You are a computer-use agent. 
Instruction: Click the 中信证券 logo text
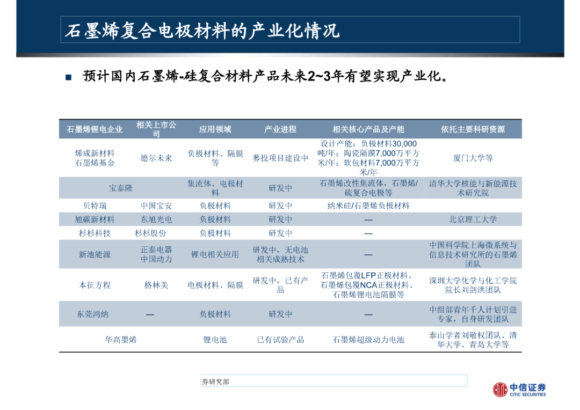click(528, 387)
